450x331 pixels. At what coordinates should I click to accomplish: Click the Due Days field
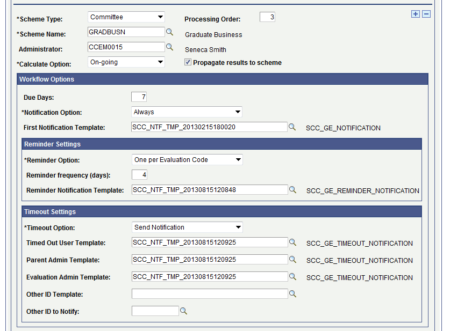139,97
